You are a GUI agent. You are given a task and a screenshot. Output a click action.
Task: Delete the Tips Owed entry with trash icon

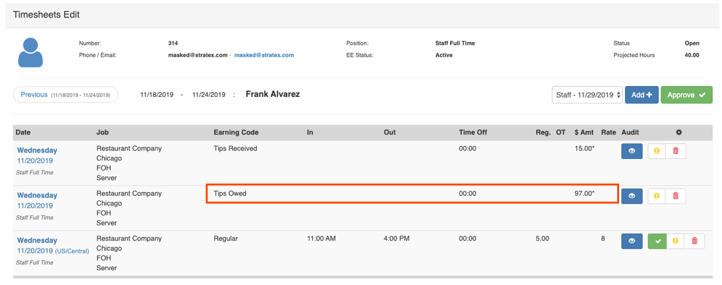tap(676, 196)
